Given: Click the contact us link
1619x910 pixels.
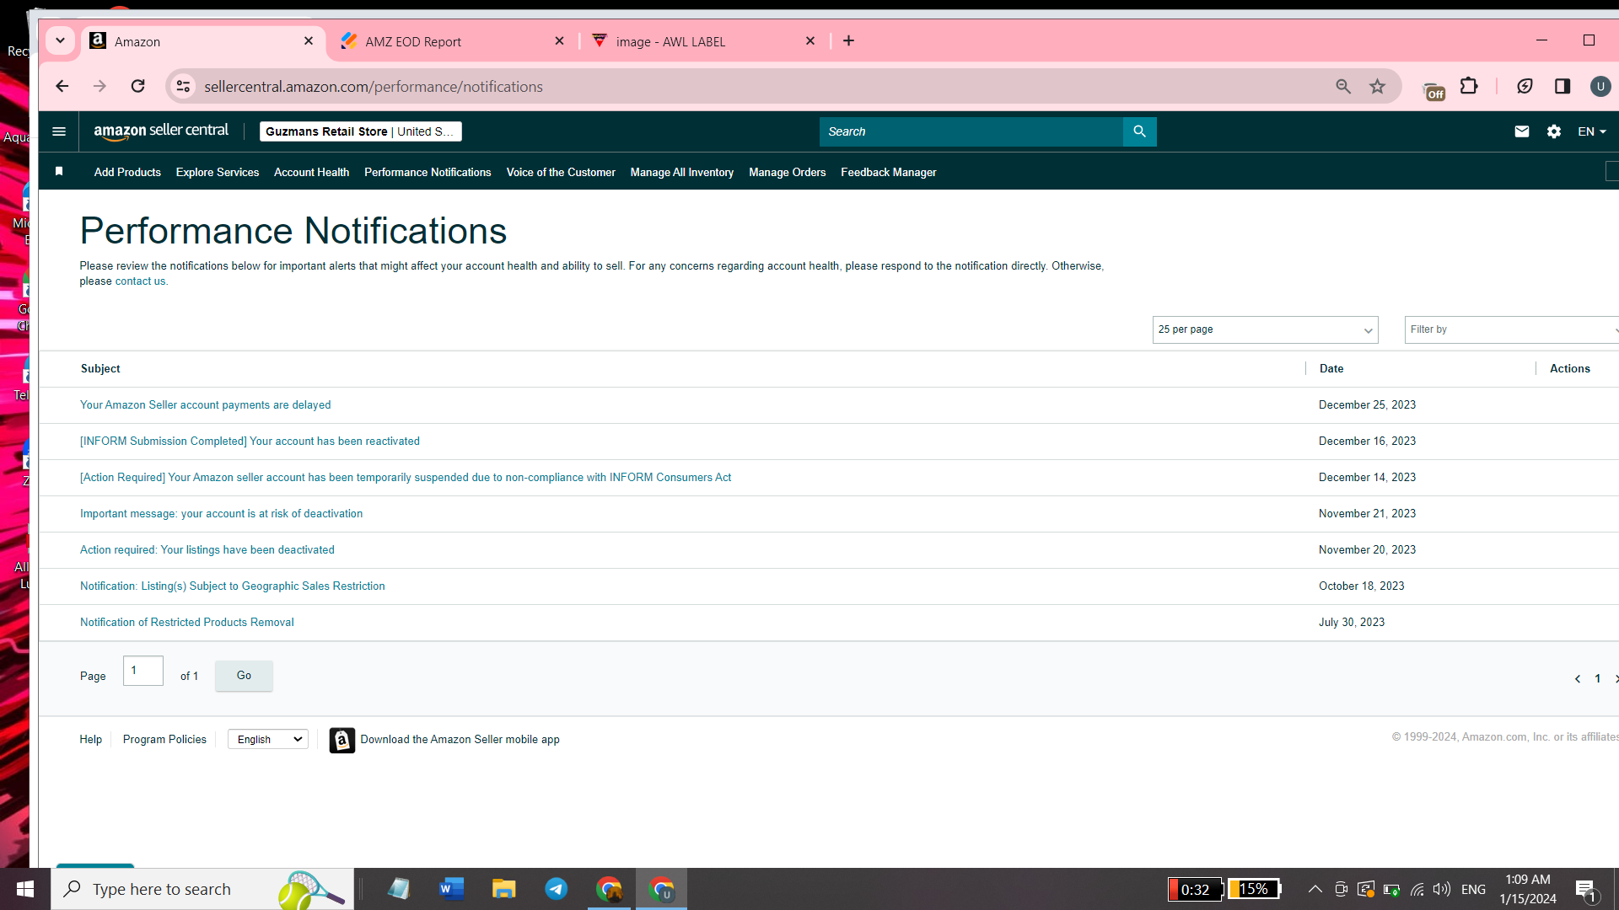Looking at the screenshot, I should [x=140, y=281].
